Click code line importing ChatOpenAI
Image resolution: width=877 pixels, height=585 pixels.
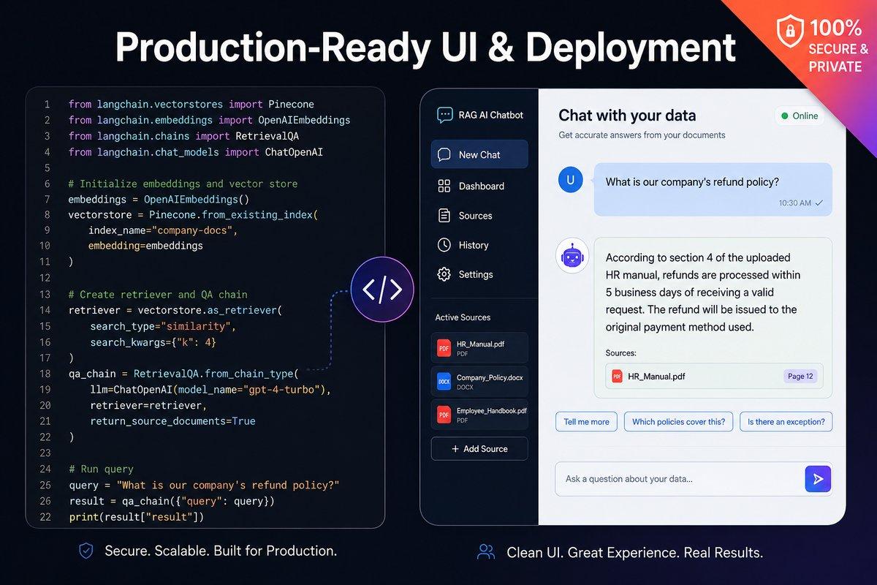click(196, 152)
